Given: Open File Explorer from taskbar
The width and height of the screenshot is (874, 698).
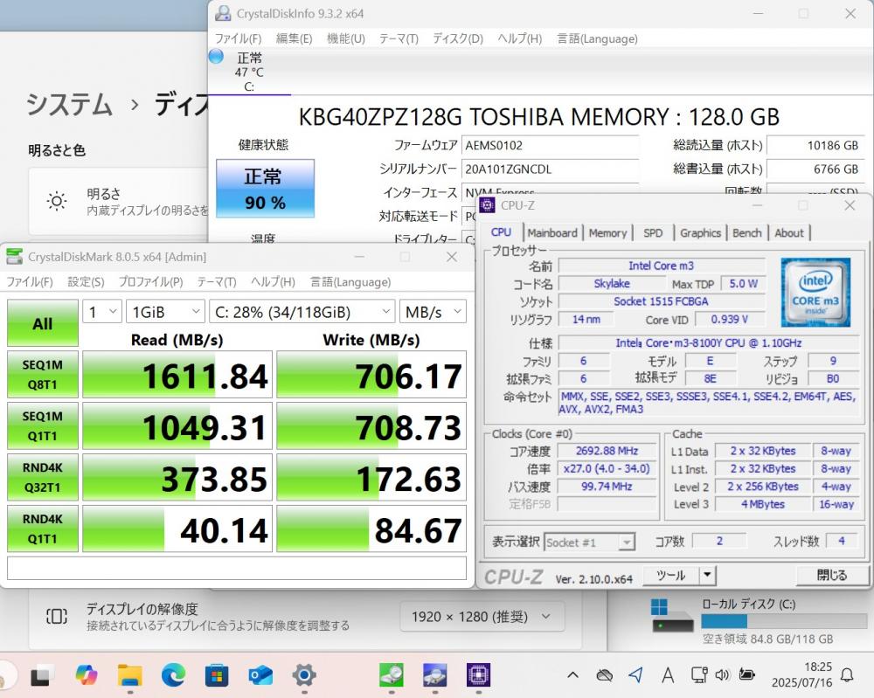Looking at the screenshot, I should pyautogui.click(x=130, y=675).
